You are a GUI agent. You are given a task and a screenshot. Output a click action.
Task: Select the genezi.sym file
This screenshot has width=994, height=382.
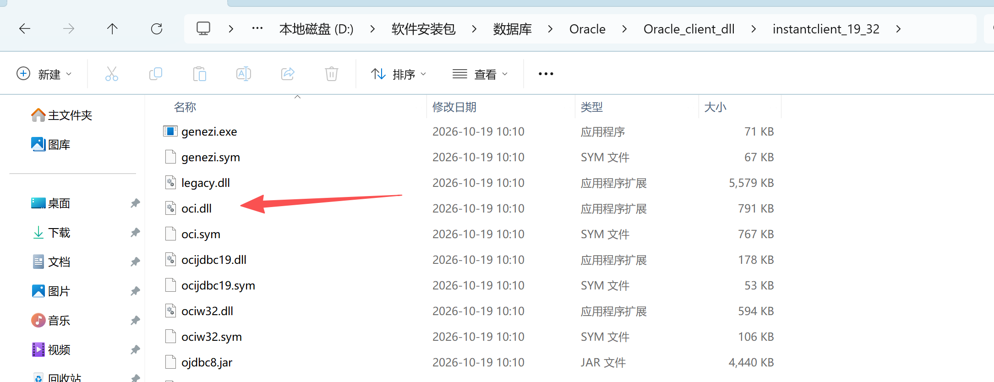pos(211,157)
